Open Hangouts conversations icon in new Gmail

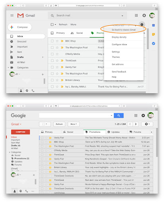(x=27, y=91)
